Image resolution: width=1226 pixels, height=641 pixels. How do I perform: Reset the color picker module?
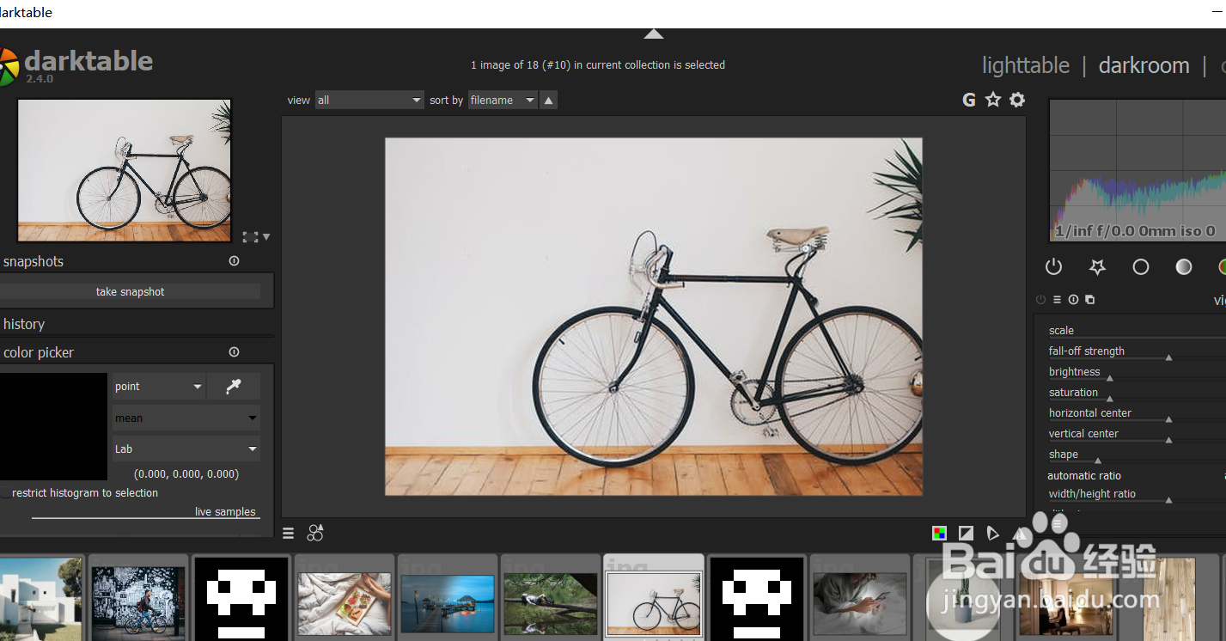234,352
